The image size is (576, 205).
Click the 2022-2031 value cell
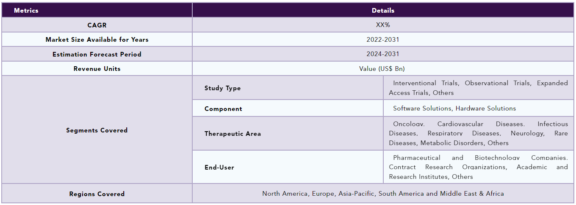tap(383, 40)
